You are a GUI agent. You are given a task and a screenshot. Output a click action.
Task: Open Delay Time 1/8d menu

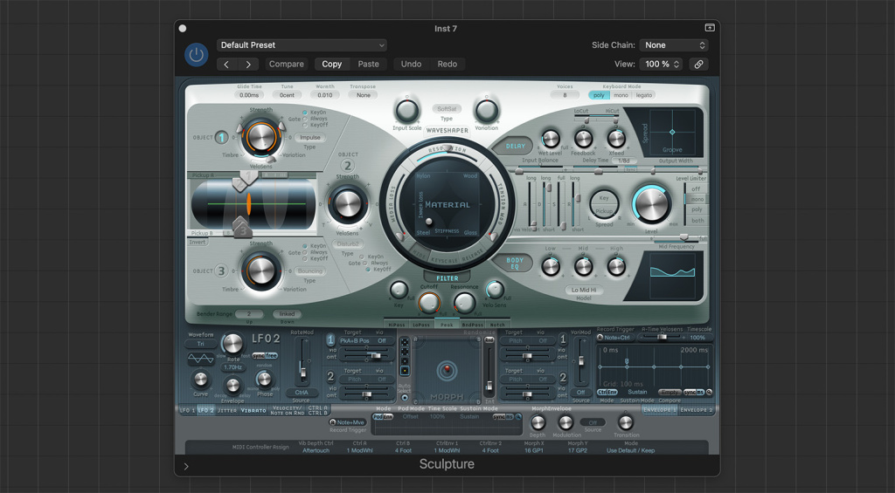tap(623, 161)
